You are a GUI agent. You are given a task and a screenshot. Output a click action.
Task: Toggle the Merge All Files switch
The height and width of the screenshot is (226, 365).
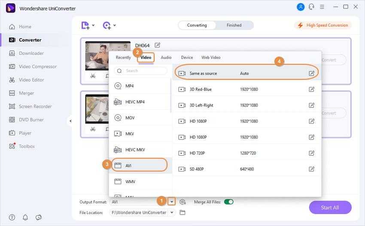click(228, 202)
